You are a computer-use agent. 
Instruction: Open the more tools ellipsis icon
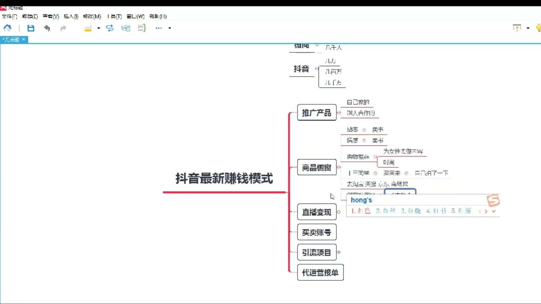159,28
